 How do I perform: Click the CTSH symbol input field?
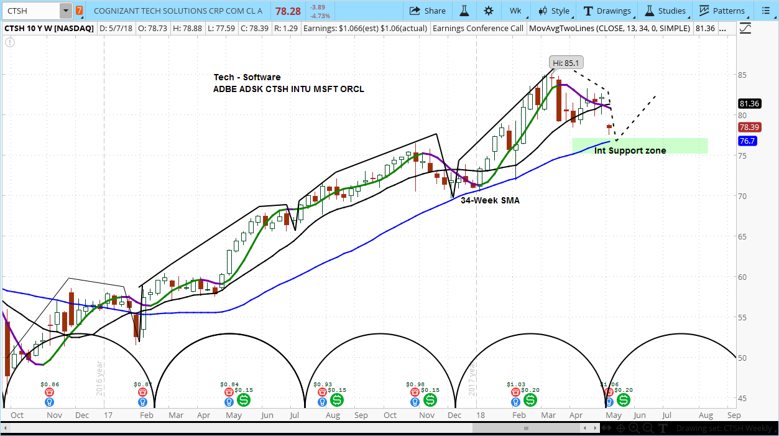coord(31,11)
